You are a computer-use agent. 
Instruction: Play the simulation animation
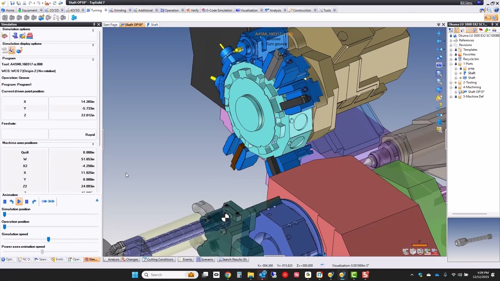(x=19, y=201)
